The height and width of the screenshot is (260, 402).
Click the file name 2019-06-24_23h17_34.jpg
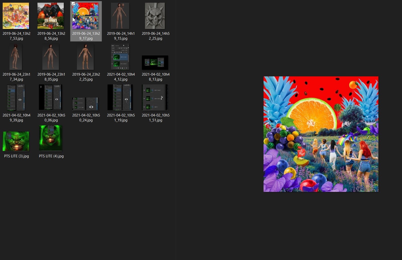pyautogui.click(x=17, y=77)
